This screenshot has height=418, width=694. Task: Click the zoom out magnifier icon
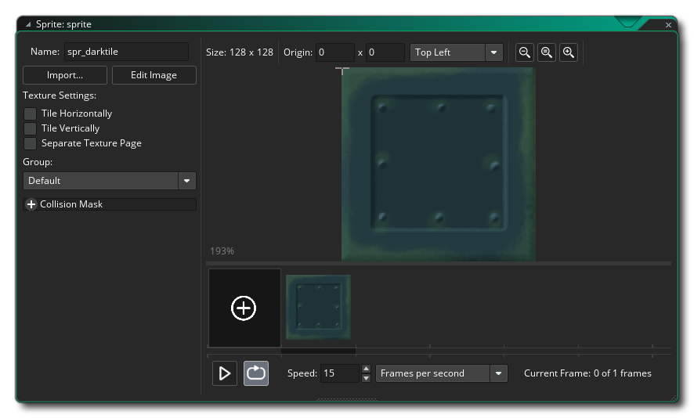click(525, 52)
